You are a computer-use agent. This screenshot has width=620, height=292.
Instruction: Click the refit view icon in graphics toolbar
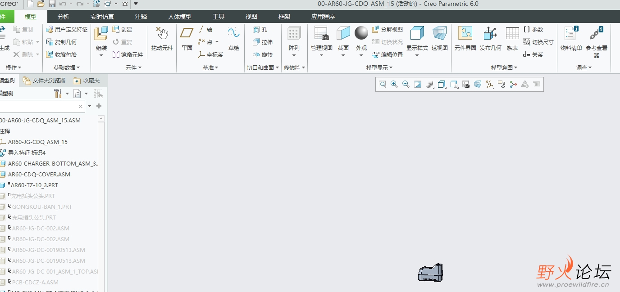coord(383,84)
